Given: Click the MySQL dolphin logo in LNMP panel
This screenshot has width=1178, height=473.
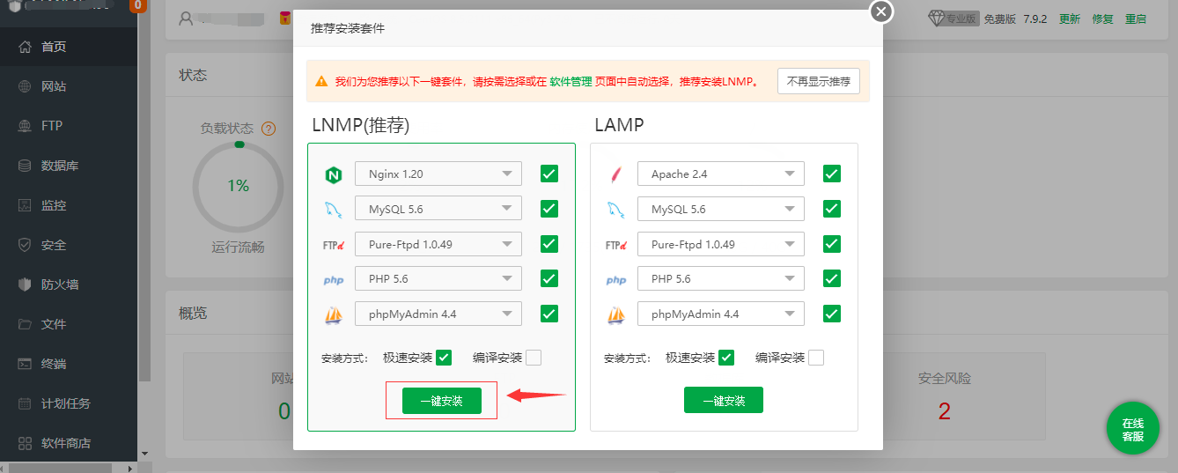Looking at the screenshot, I should pos(333,210).
